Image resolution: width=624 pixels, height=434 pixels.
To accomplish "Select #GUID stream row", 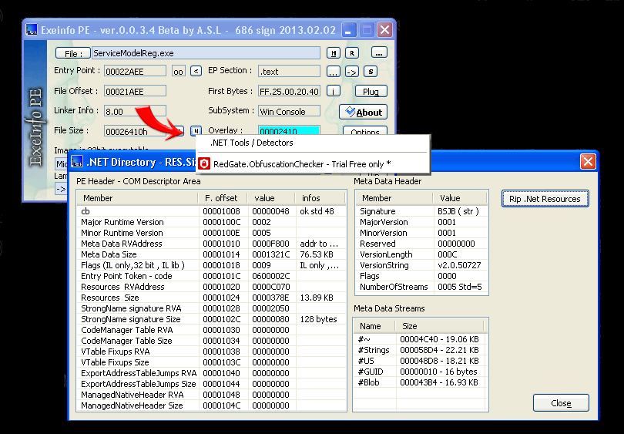I will 420,372.
